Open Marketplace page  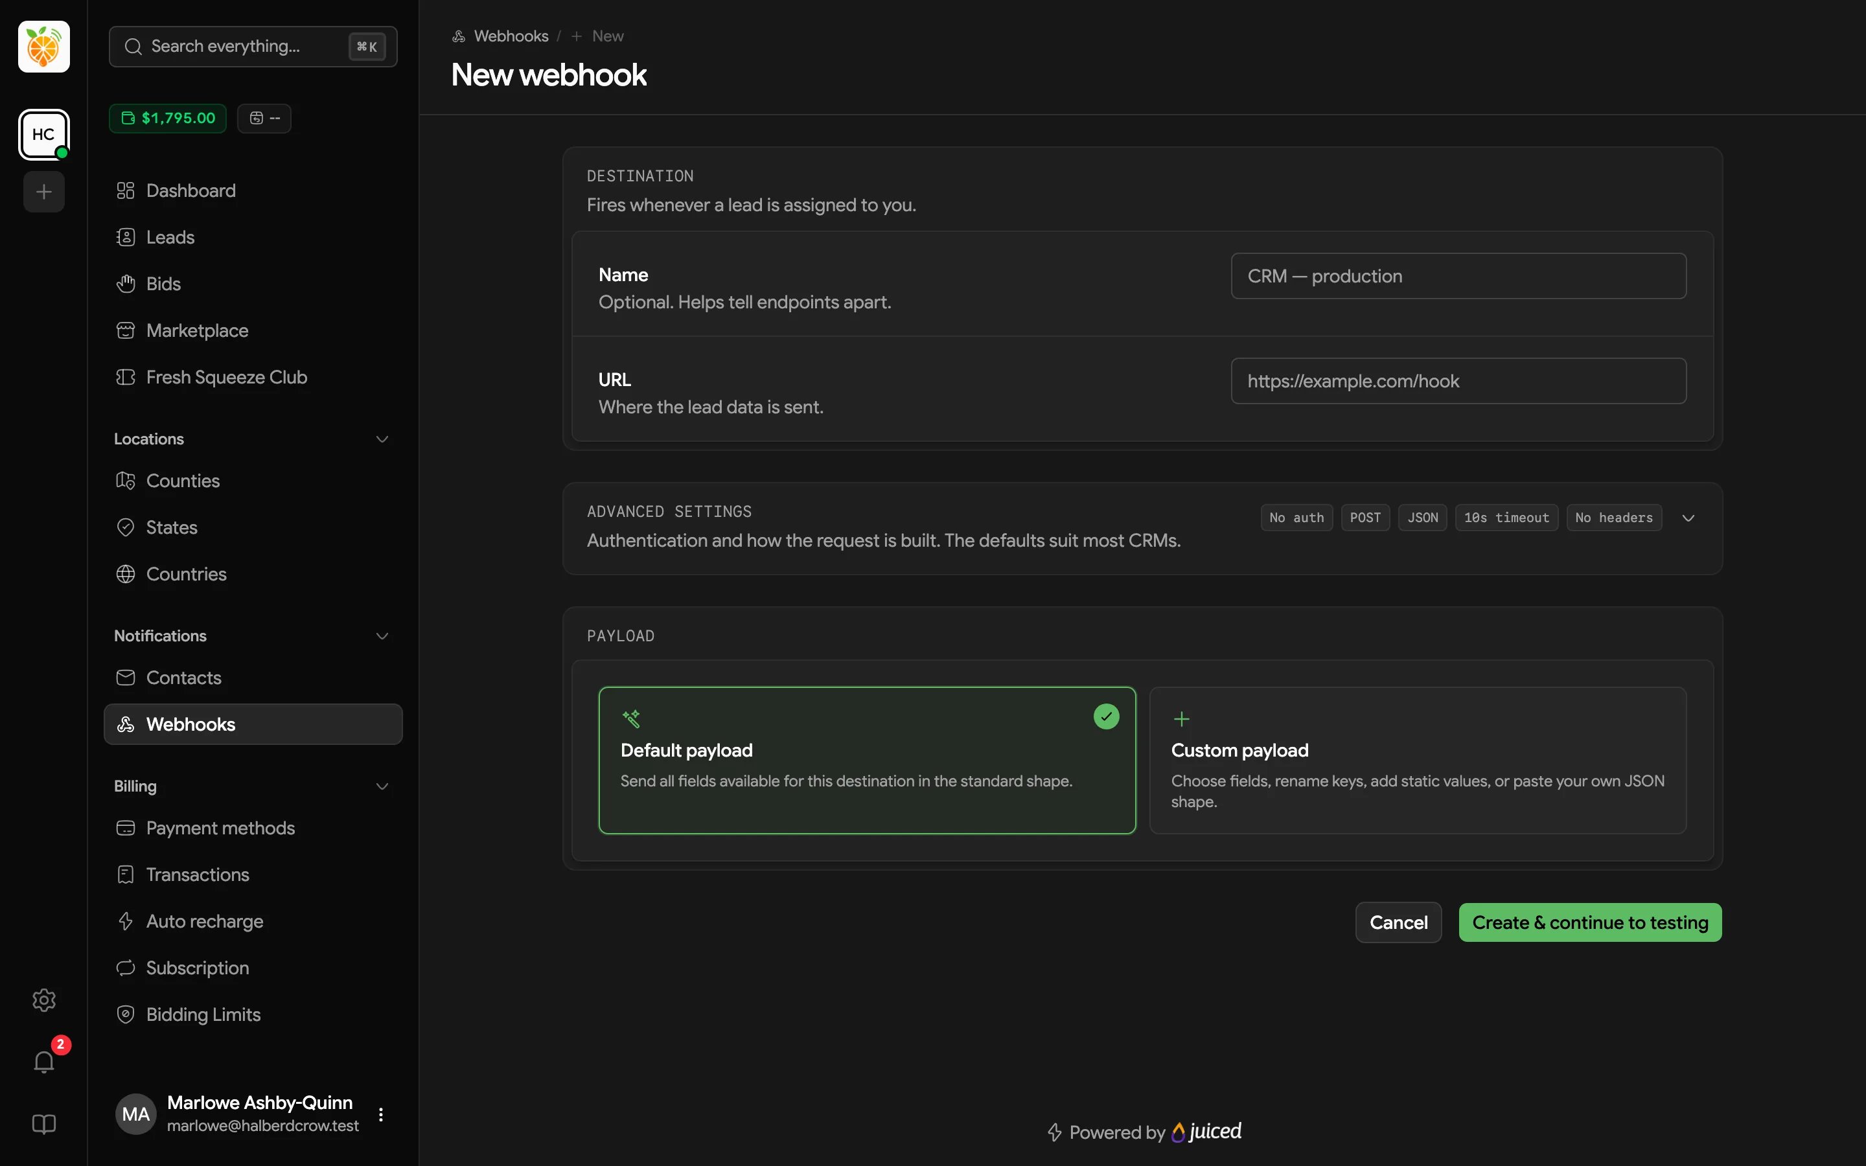tap(253, 330)
